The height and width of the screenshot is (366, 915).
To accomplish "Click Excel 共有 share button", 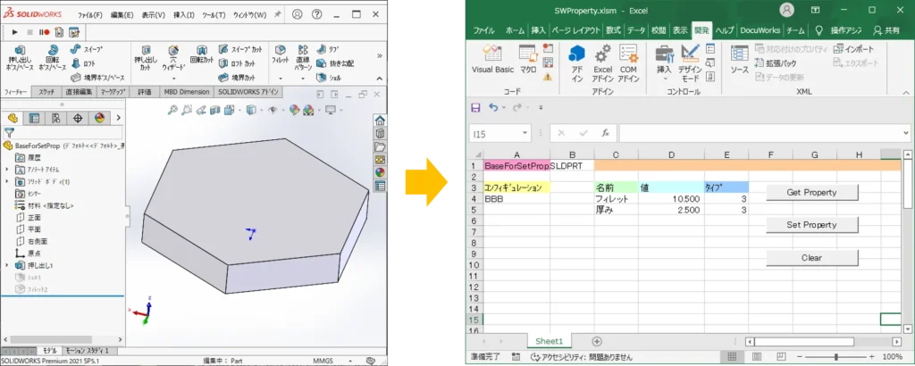I will coord(886,30).
